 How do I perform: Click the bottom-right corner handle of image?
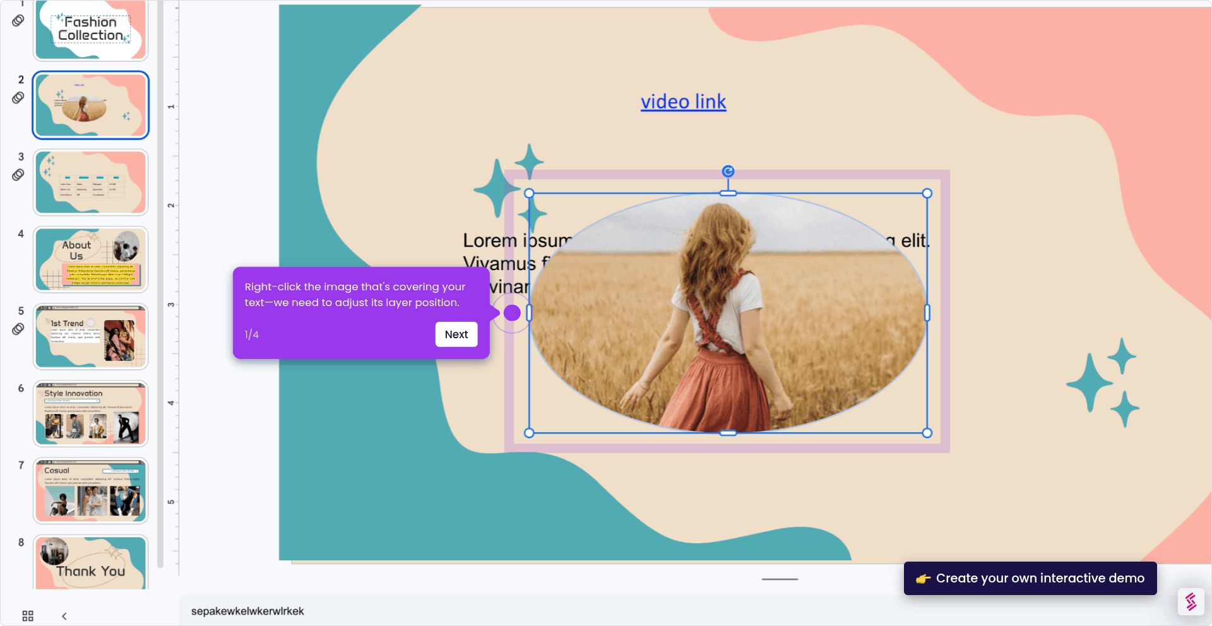pyautogui.click(x=927, y=433)
